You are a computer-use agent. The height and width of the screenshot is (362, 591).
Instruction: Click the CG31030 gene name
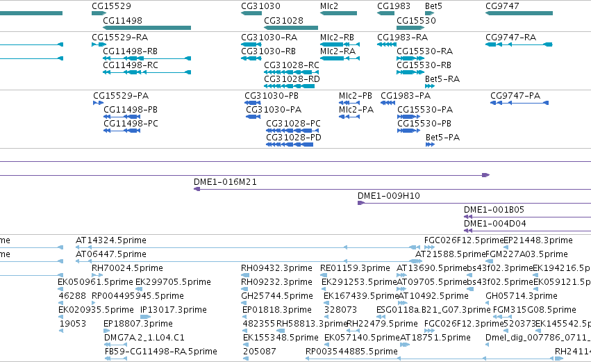pyautogui.click(x=260, y=6)
